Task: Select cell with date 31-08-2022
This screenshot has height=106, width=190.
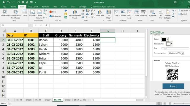Action: point(15,72)
